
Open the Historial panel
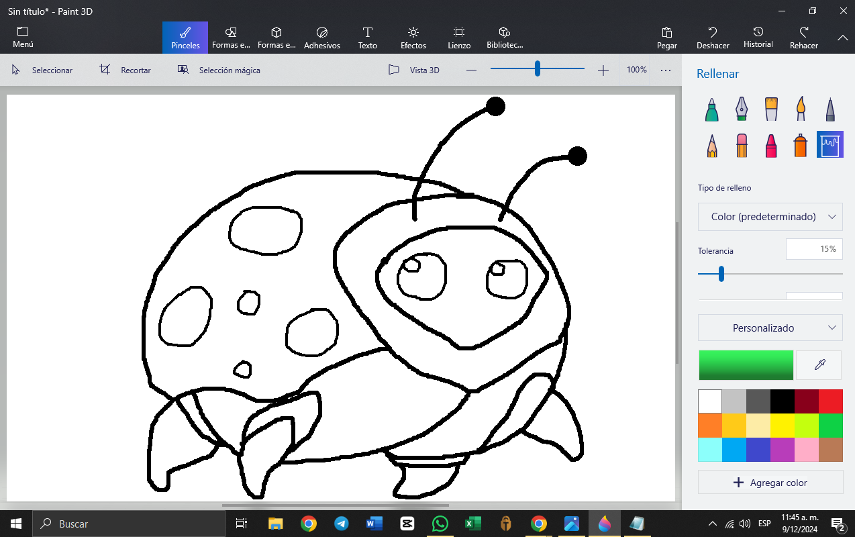tap(758, 38)
